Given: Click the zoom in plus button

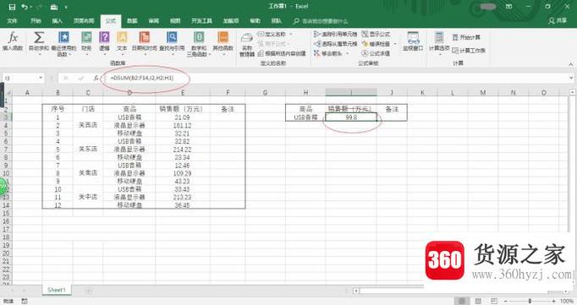Looking at the screenshot, I should (553, 301).
